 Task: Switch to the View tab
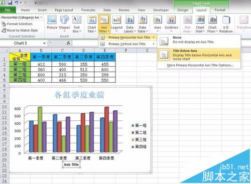[x=142, y=10]
